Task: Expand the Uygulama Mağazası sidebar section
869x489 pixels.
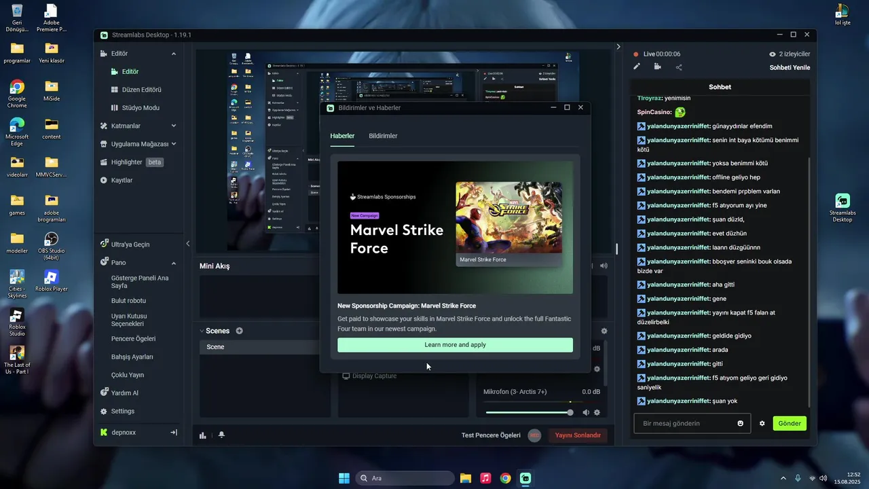Action: click(174, 144)
